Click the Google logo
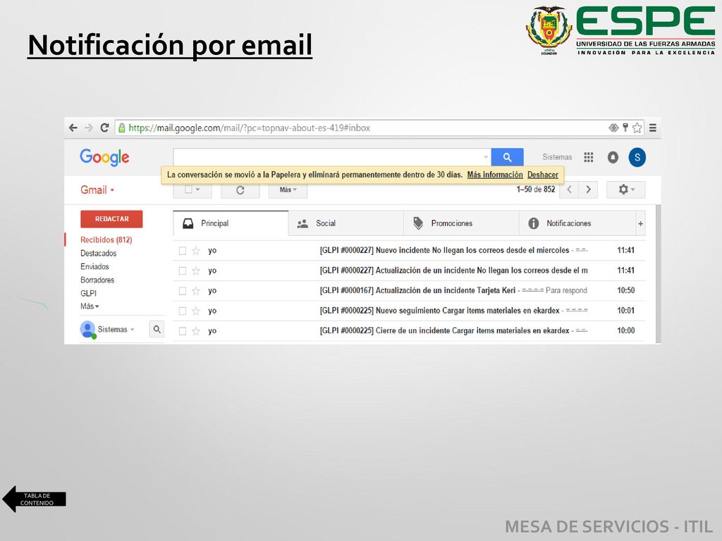The height and width of the screenshot is (541, 722). click(104, 157)
